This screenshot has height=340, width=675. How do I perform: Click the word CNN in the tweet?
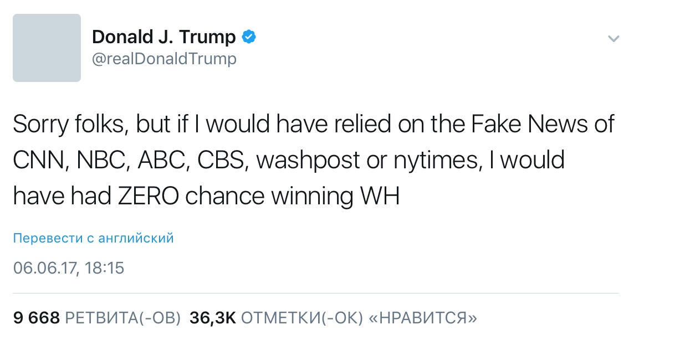tap(37, 161)
